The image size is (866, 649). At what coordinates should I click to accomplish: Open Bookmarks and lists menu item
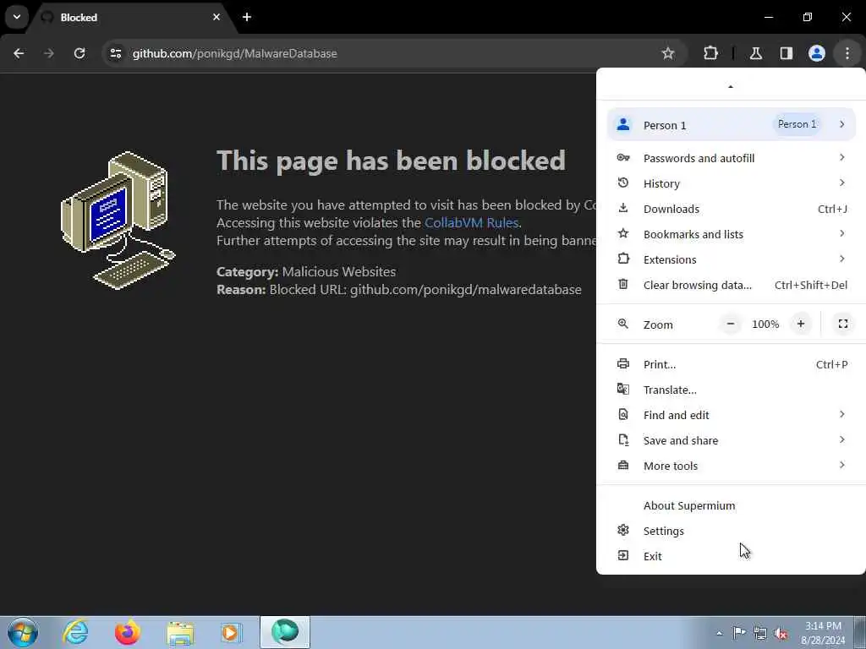click(732, 235)
